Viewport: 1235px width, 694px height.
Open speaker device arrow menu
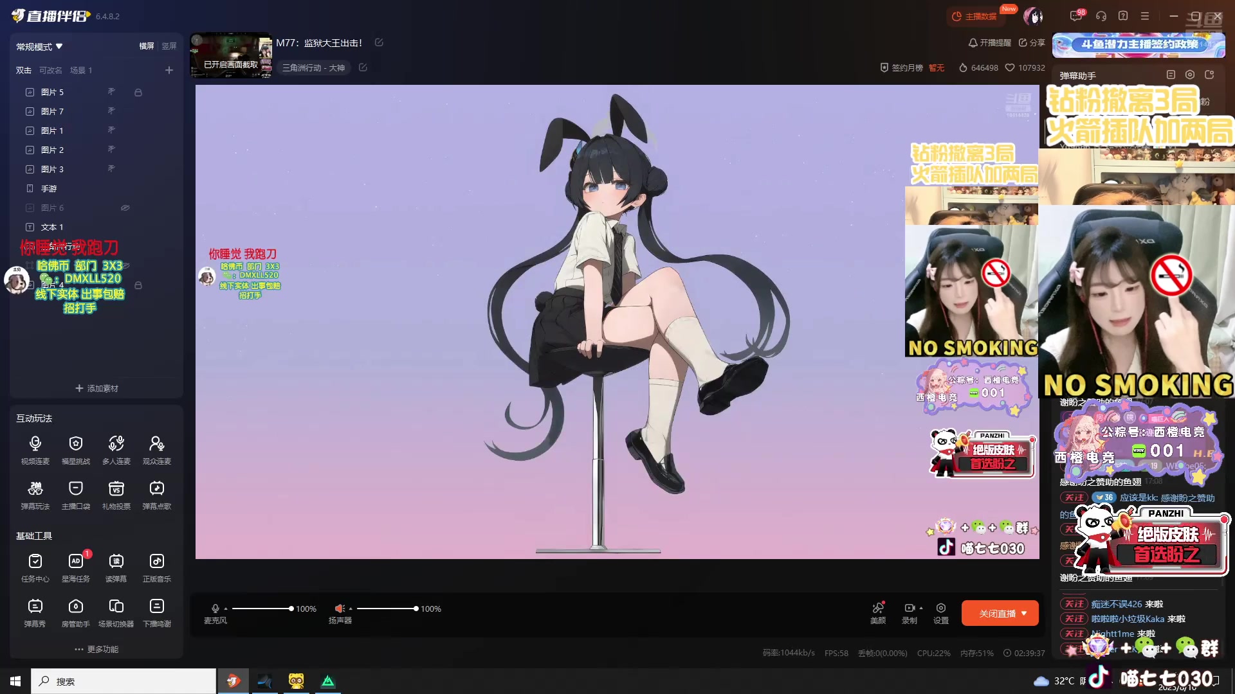[351, 609]
